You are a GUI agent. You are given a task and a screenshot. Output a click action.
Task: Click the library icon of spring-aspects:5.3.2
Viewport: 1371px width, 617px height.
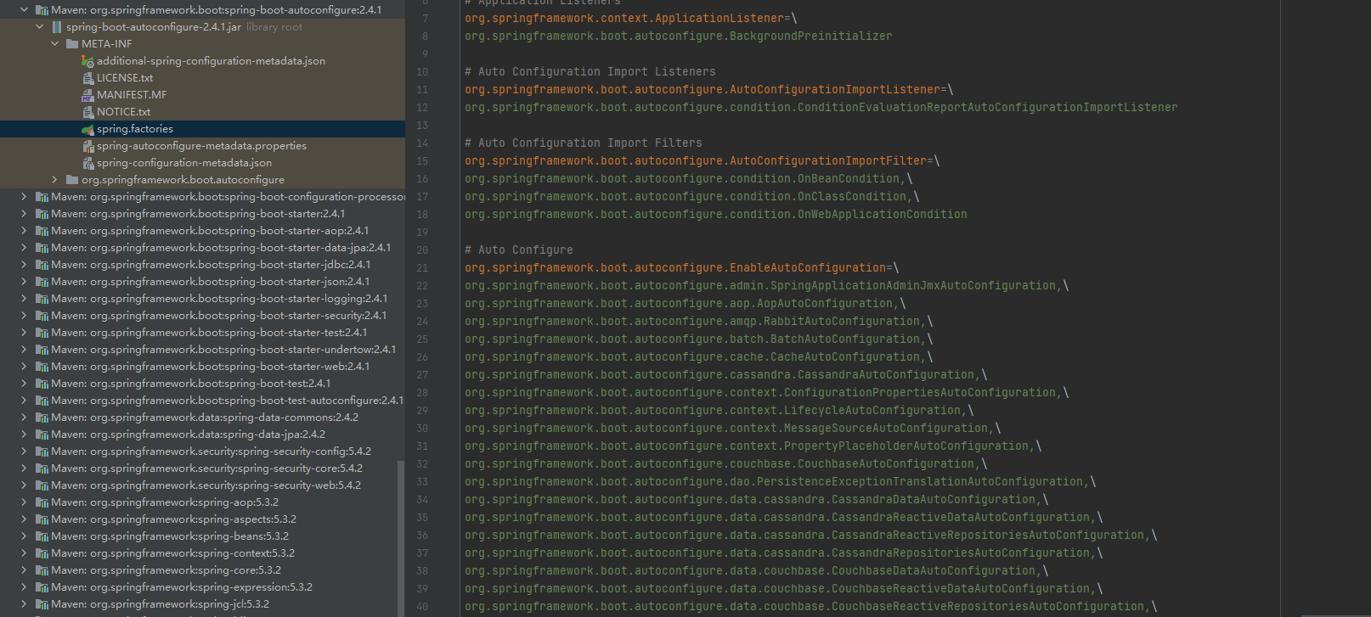pos(42,519)
